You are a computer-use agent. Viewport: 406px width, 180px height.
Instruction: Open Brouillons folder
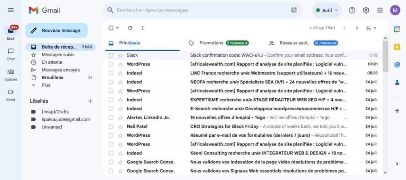pos(61,77)
